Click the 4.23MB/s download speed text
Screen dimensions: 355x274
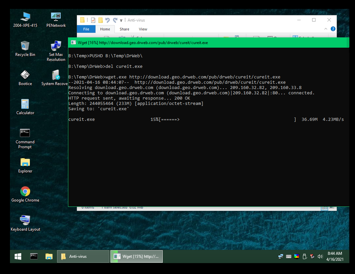tap(333, 120)
